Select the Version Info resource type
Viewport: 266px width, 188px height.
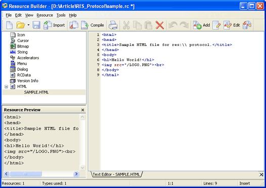point(28,81)
